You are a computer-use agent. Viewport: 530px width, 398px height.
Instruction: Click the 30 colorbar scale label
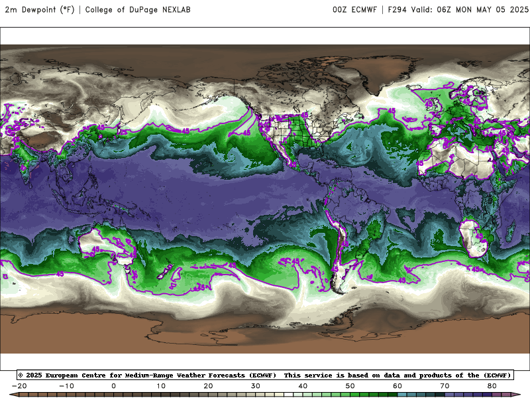(256, 386)
